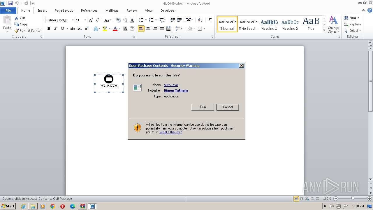
Task: Toggle Underline formatting
Action: [62, 29]
